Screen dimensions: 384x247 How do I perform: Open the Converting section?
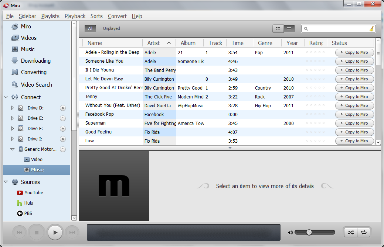point(29,72)
